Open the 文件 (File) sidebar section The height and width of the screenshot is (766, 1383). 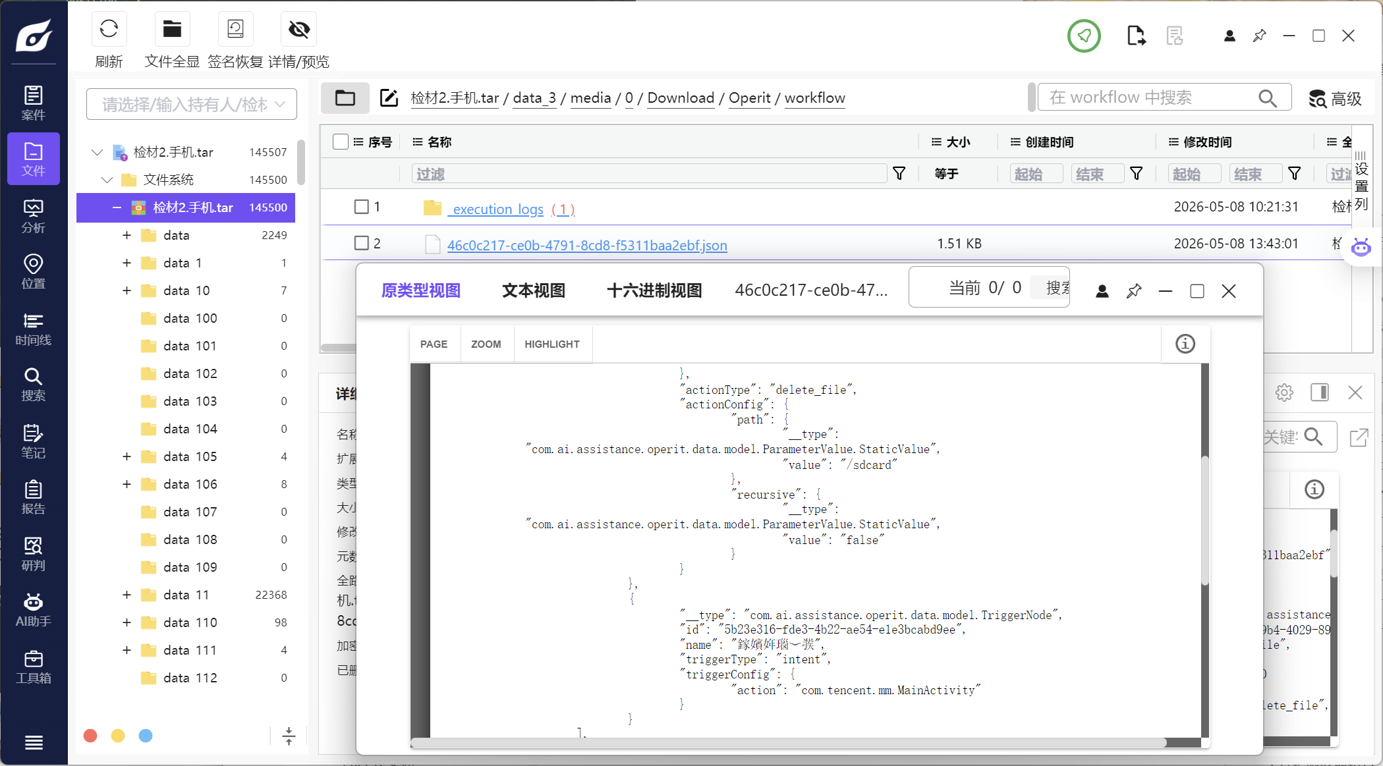point(34,159)
